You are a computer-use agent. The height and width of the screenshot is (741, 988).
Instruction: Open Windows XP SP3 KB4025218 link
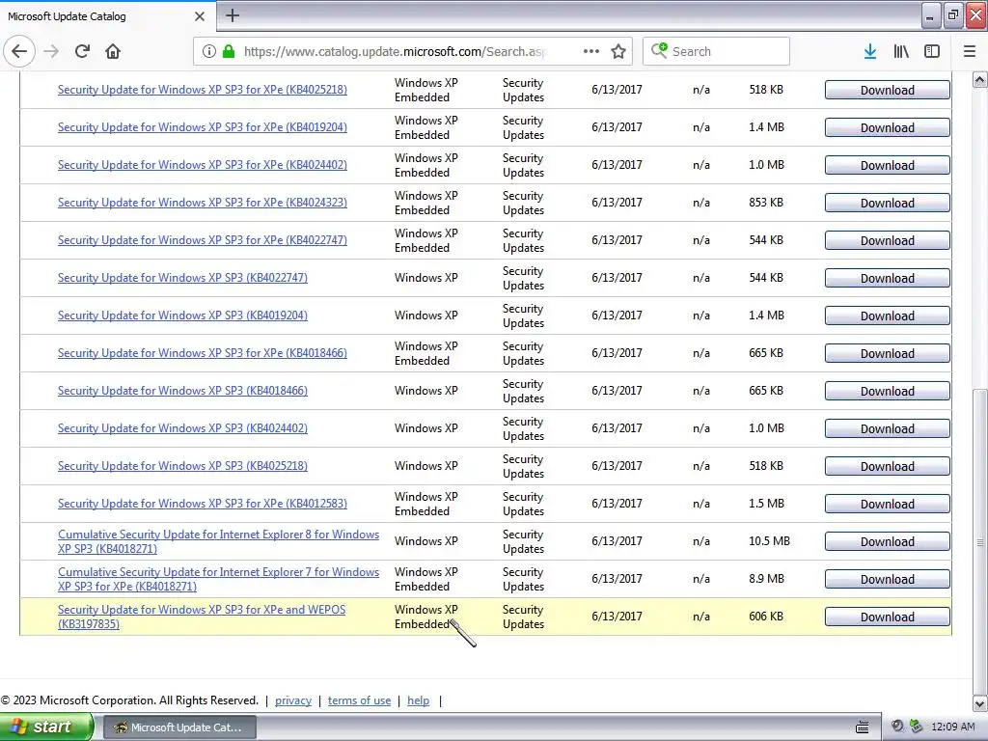[182, 466]
